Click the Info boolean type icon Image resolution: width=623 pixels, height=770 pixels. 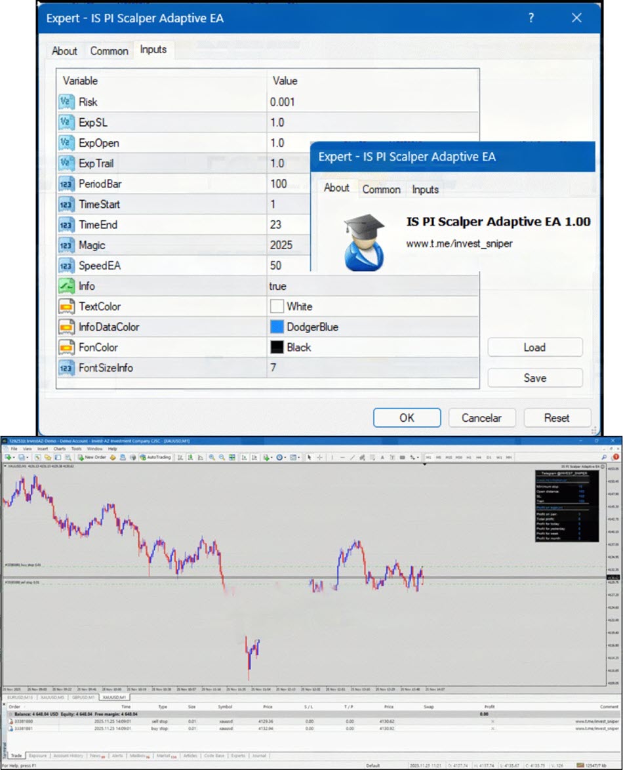click(66, 286)
